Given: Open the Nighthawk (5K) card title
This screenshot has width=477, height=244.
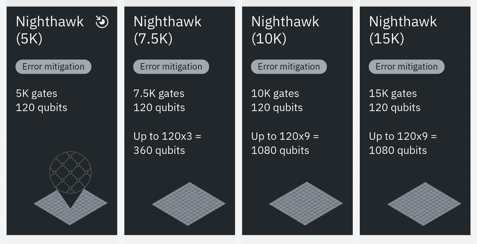Looking at the screenshot, I should coord(50,30).
